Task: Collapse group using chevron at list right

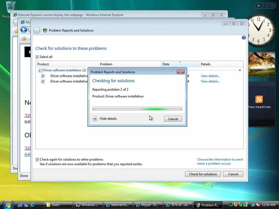Action: (x=240, y=70)
